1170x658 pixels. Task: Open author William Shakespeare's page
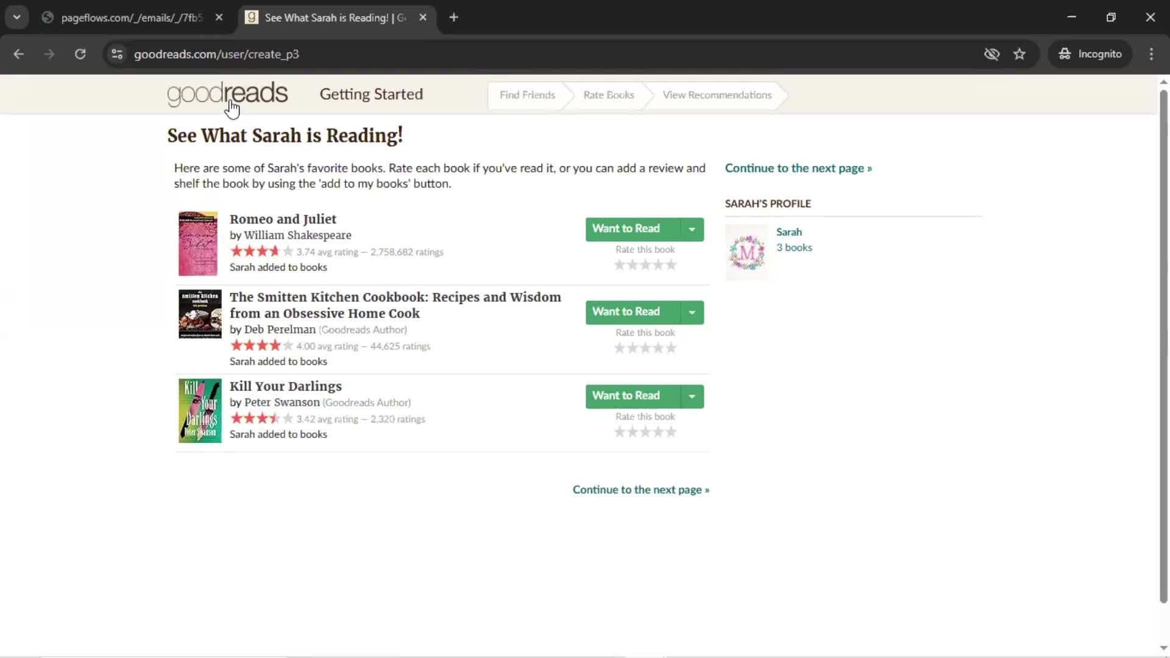pyautogui.click(x=297, y=235)
